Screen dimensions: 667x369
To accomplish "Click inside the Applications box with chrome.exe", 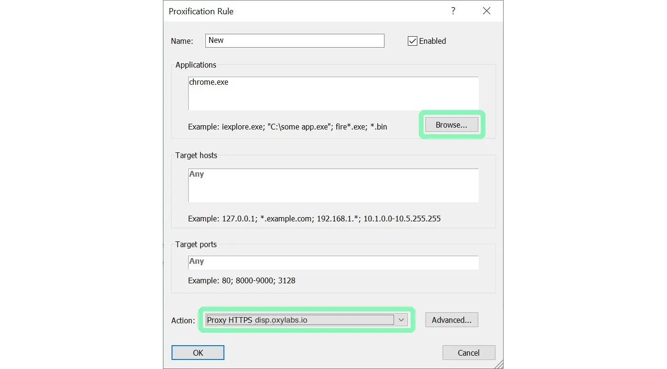I will tap(333, 93).
